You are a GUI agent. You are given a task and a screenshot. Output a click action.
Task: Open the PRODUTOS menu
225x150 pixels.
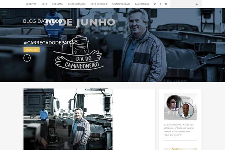[31, 4]
